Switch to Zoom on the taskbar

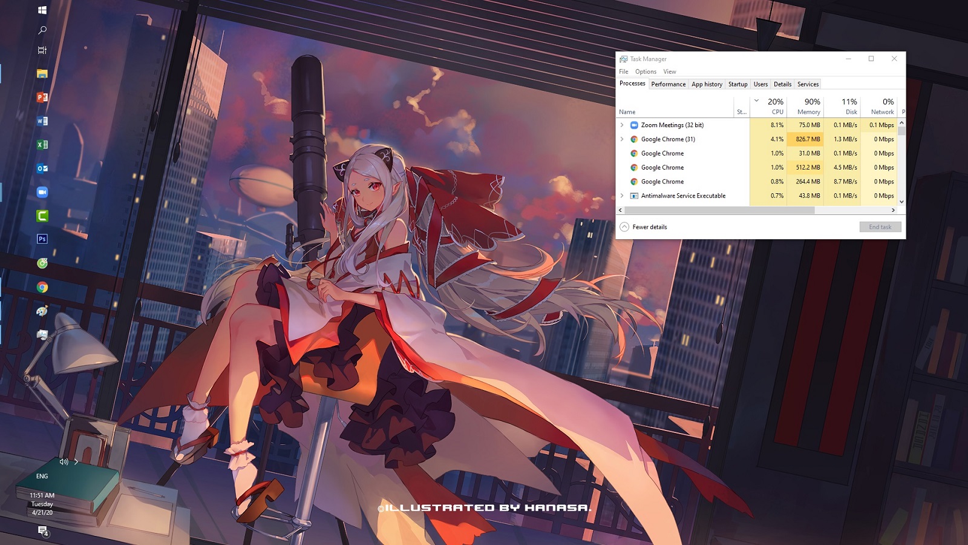[x=42, y=192]
